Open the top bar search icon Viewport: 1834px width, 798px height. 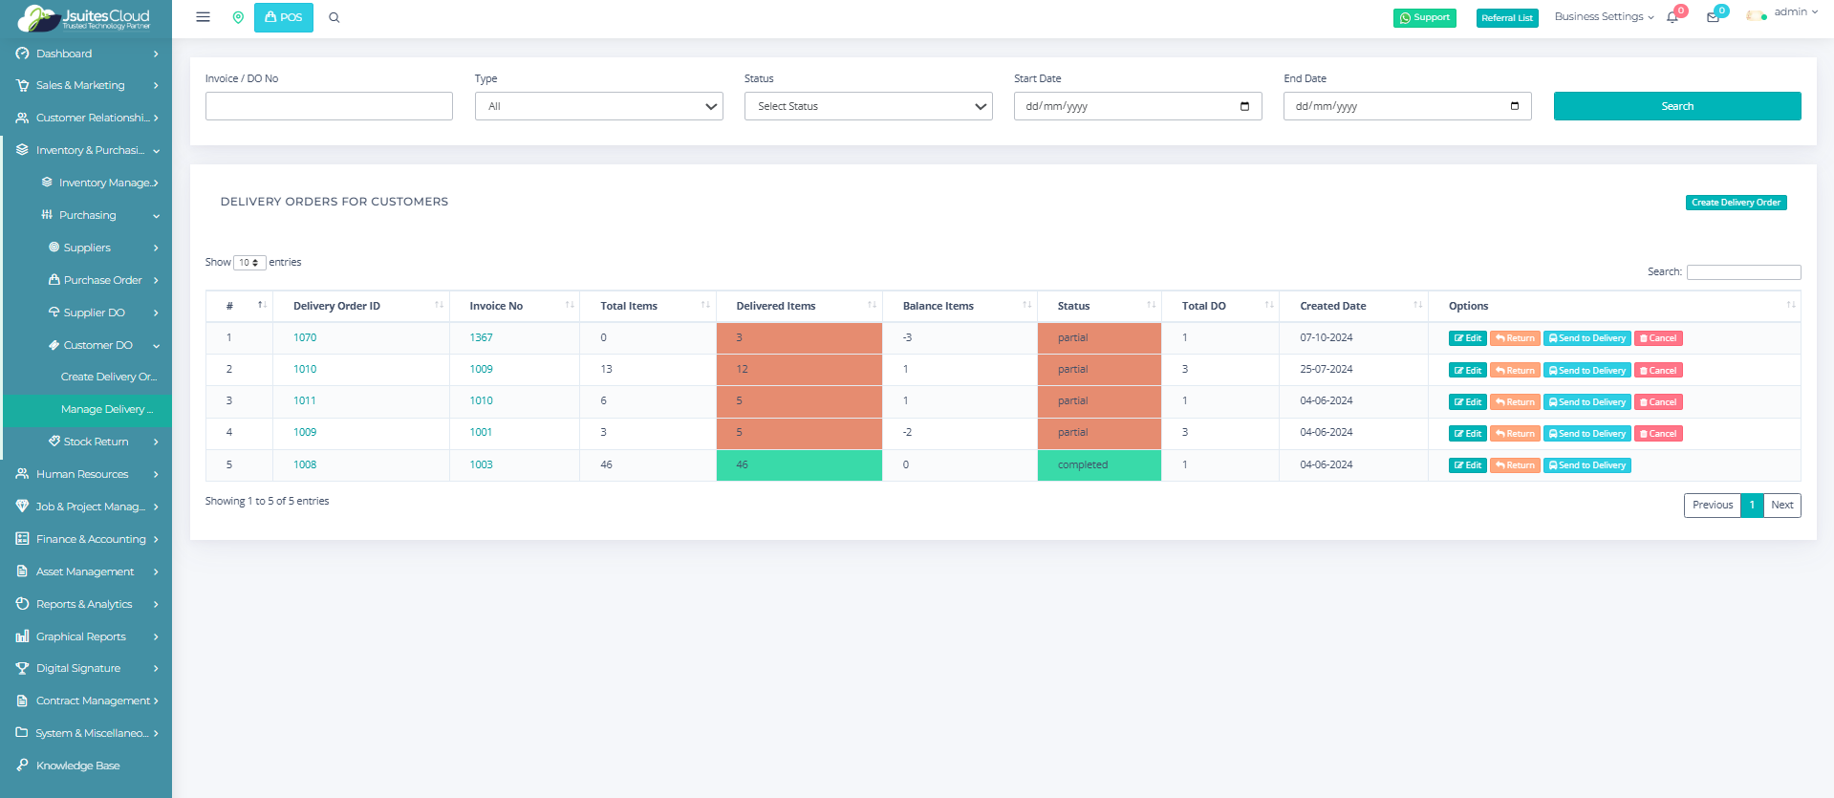[x=334, y=17]
